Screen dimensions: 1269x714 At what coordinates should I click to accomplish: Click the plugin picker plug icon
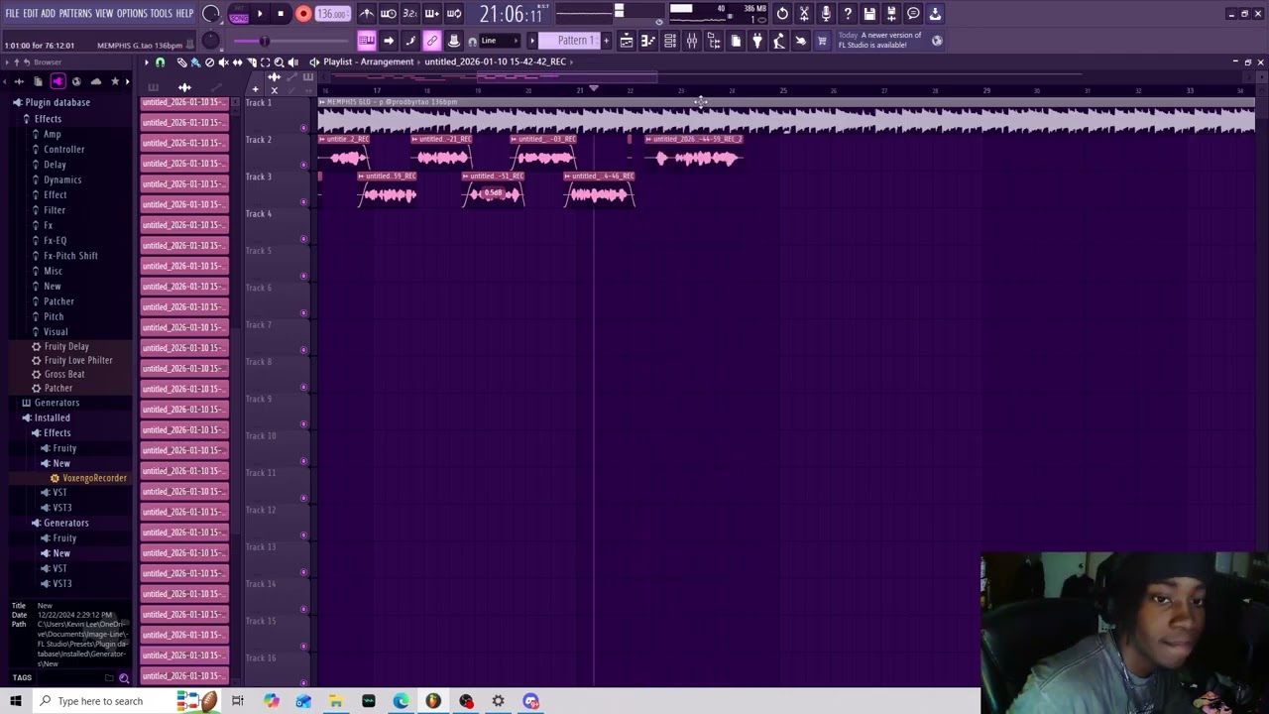(x=756, y=41)
